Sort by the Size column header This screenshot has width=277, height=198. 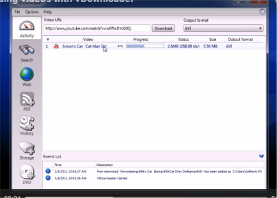(213, 39)
